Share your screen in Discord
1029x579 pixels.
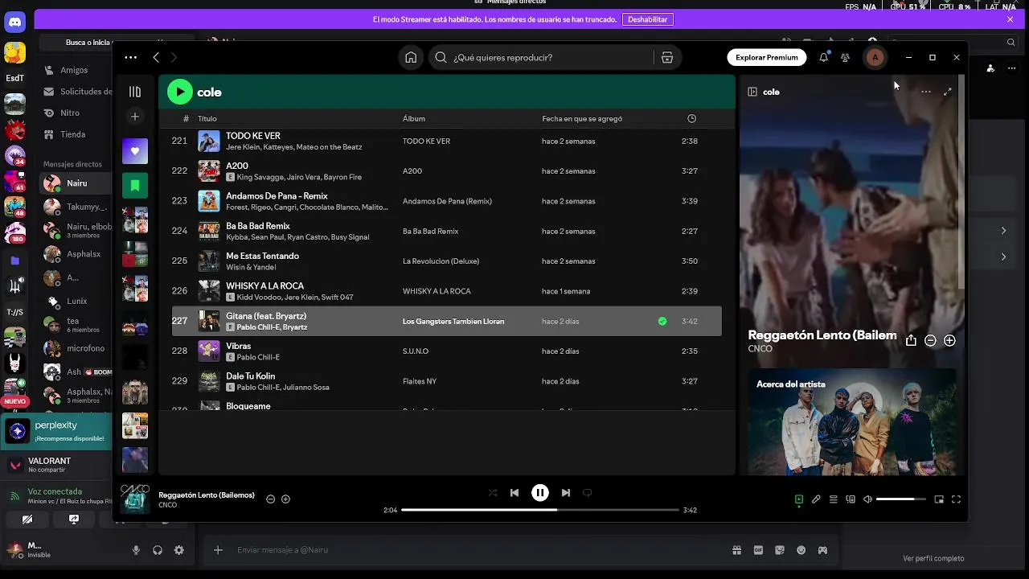coord(74,519)
